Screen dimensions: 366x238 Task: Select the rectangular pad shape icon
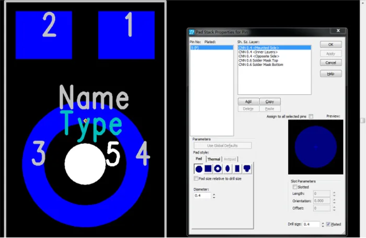[x=236, y=169]
